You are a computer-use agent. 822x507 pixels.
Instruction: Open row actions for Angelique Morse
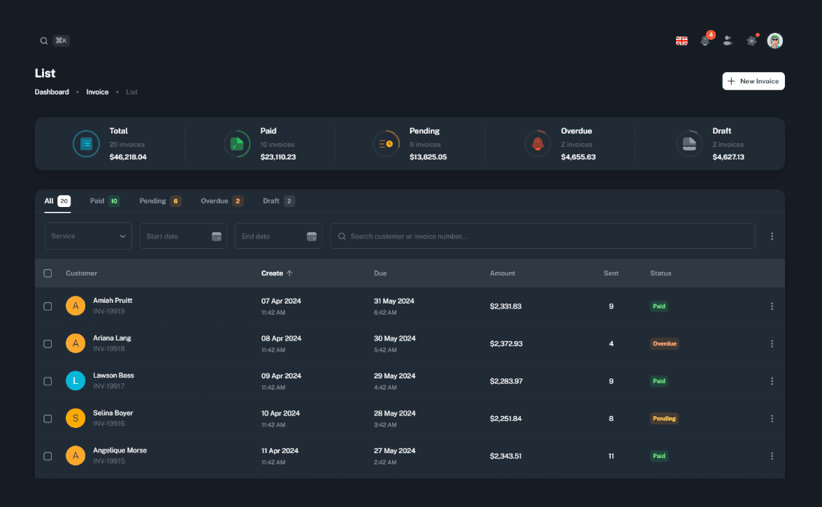point(772,456)
